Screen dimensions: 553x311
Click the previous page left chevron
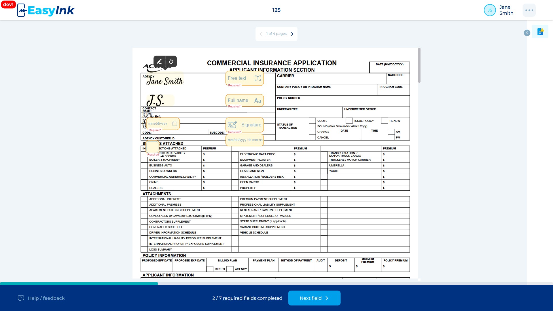[x=261, y=34]
